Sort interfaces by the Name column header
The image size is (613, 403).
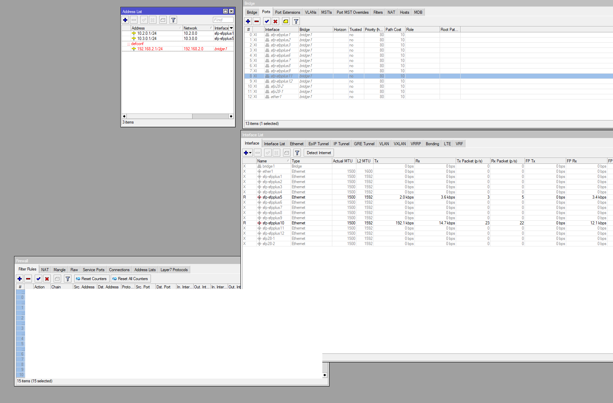(273, 161)
